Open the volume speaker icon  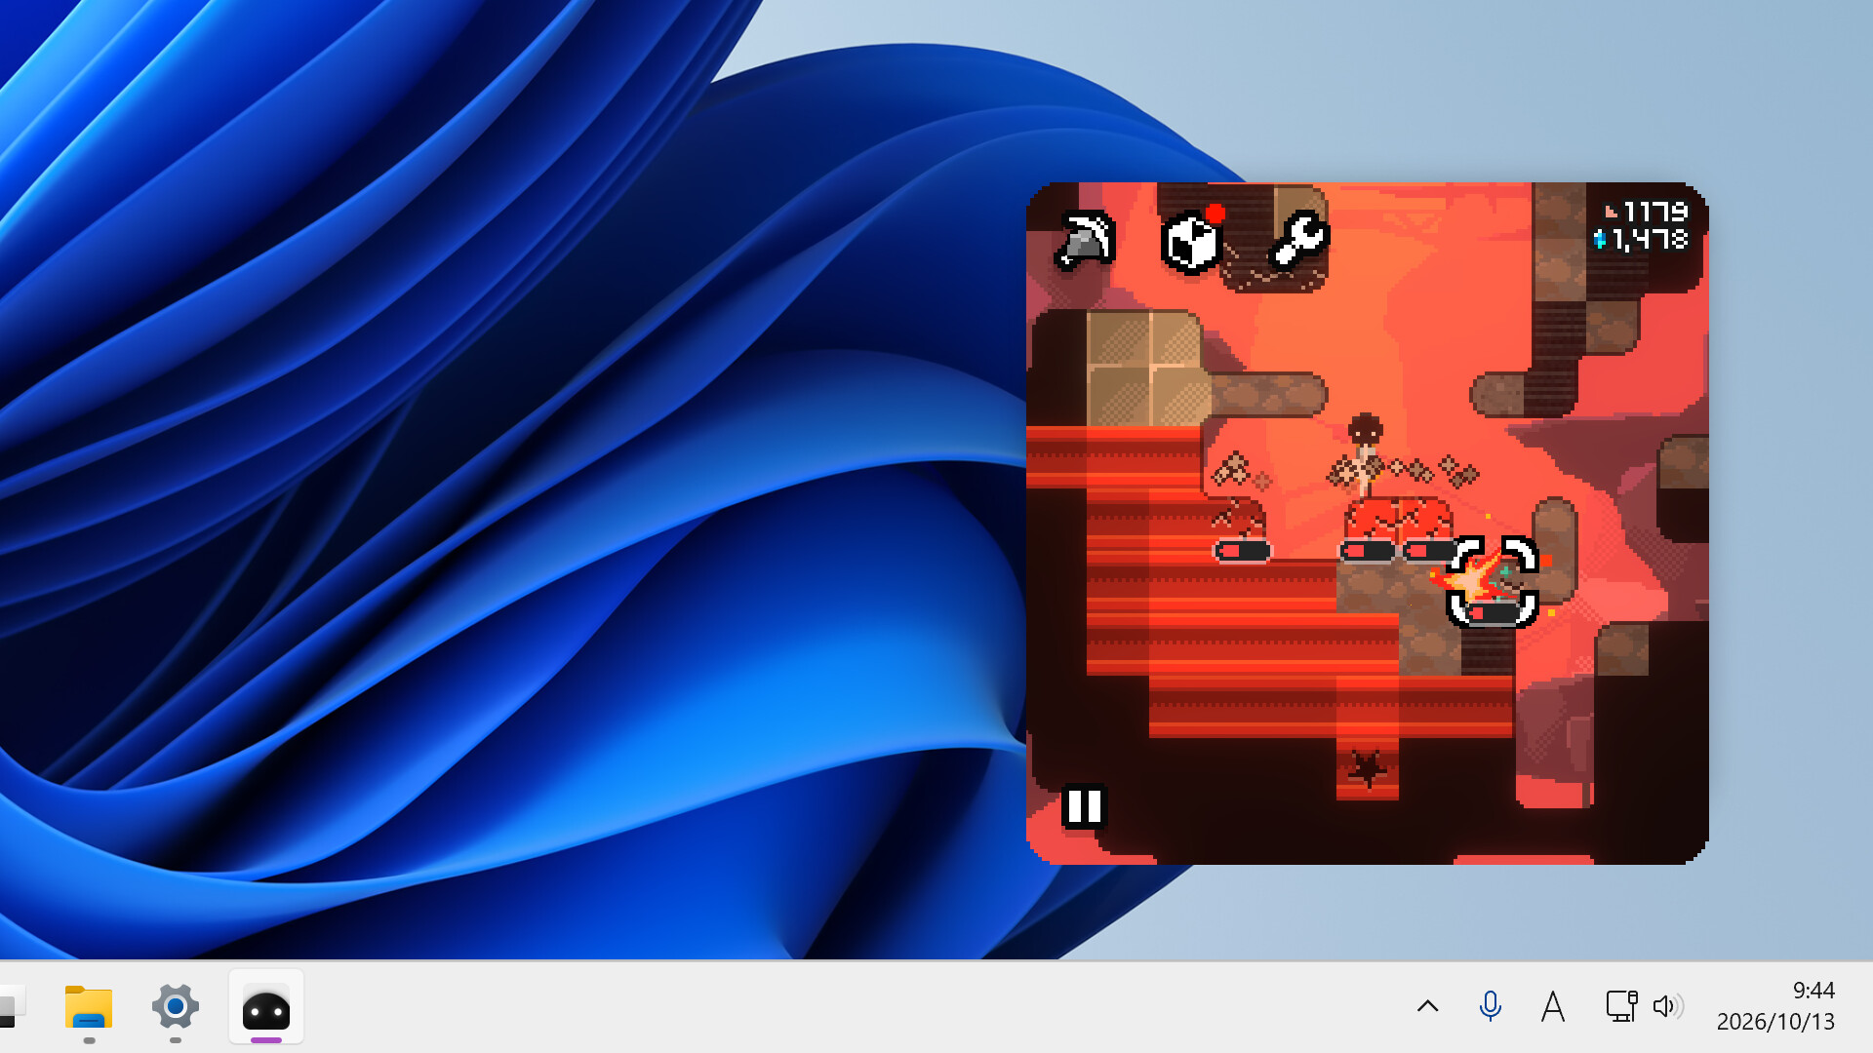tap(1667, 1006)
